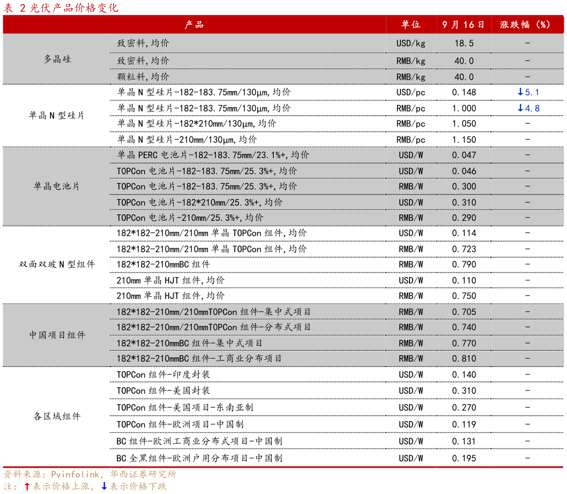The image size is (567, 494).
Task: Select 'BC组件-欧洲工商业分布式项目-中国制' product name
Action: (x=199, y=441)
